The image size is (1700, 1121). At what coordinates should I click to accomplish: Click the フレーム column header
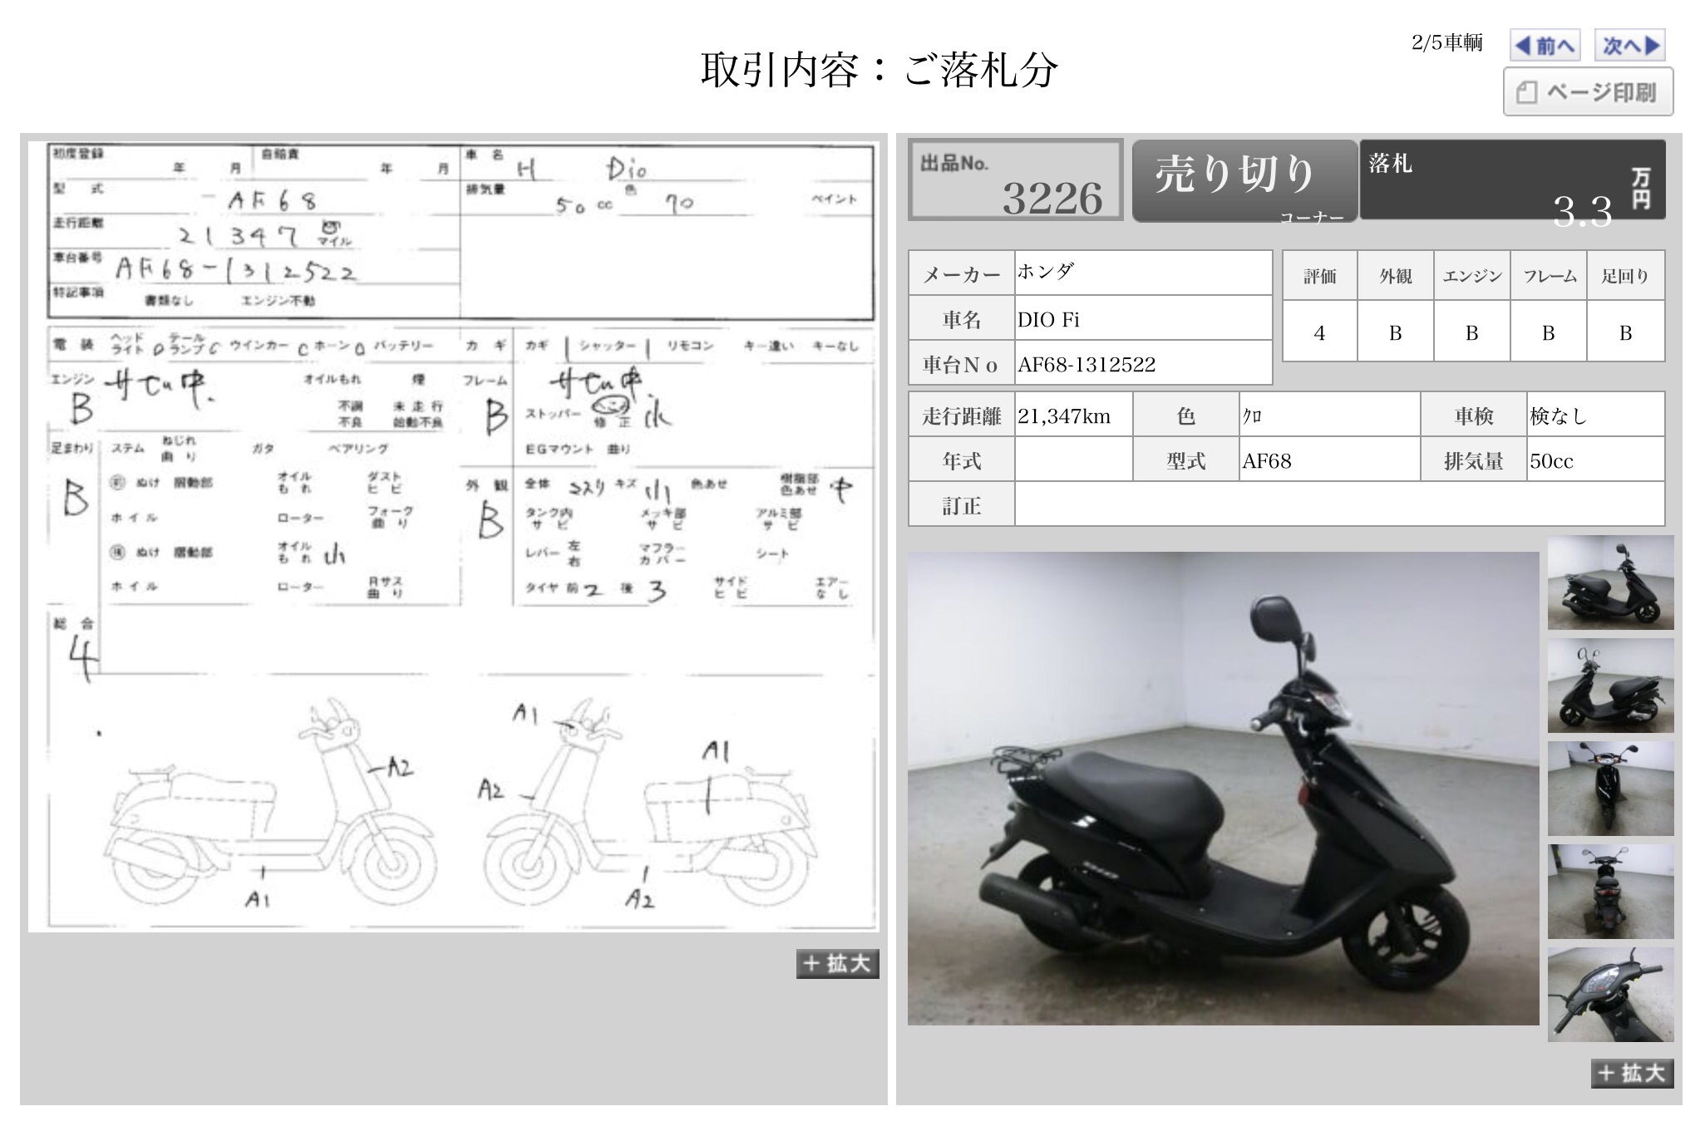coord(1549,276)
